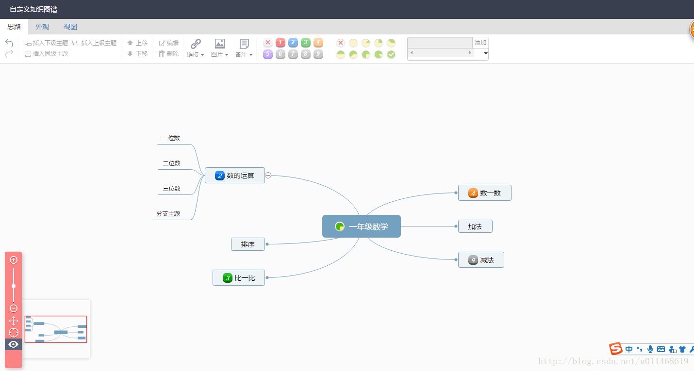The height and width of the screenshot is (371, 694).
Task: Click 插入下级主题 to insert child topic
Action: (46, 43)
